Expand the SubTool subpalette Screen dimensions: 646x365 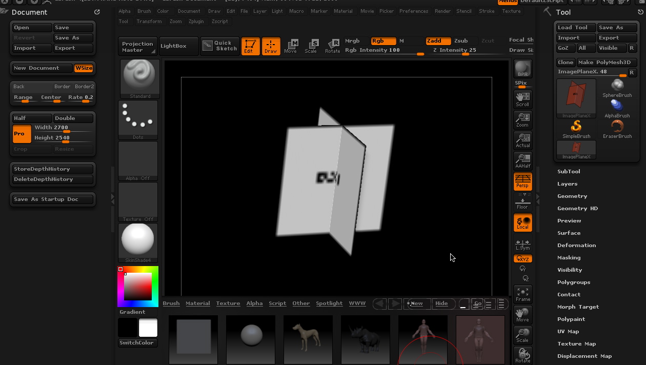[569, 172]
